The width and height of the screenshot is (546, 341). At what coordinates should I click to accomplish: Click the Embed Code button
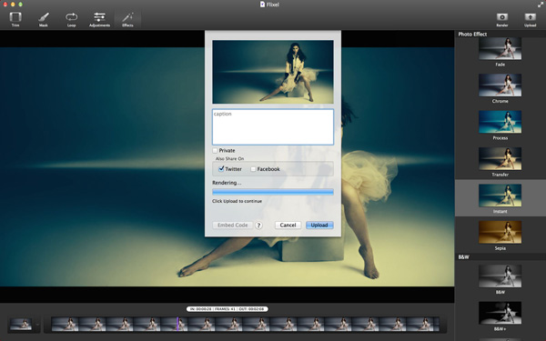[x=233, y=226]
